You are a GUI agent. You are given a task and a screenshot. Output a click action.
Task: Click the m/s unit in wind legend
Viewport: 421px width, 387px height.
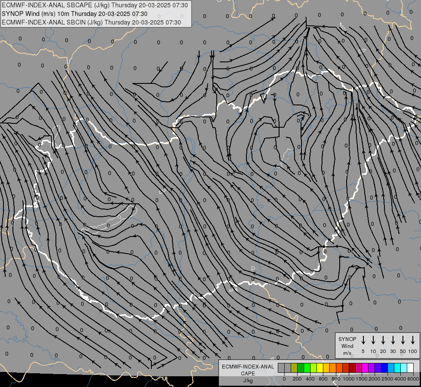pyautogui.click(x=347, y=353)
